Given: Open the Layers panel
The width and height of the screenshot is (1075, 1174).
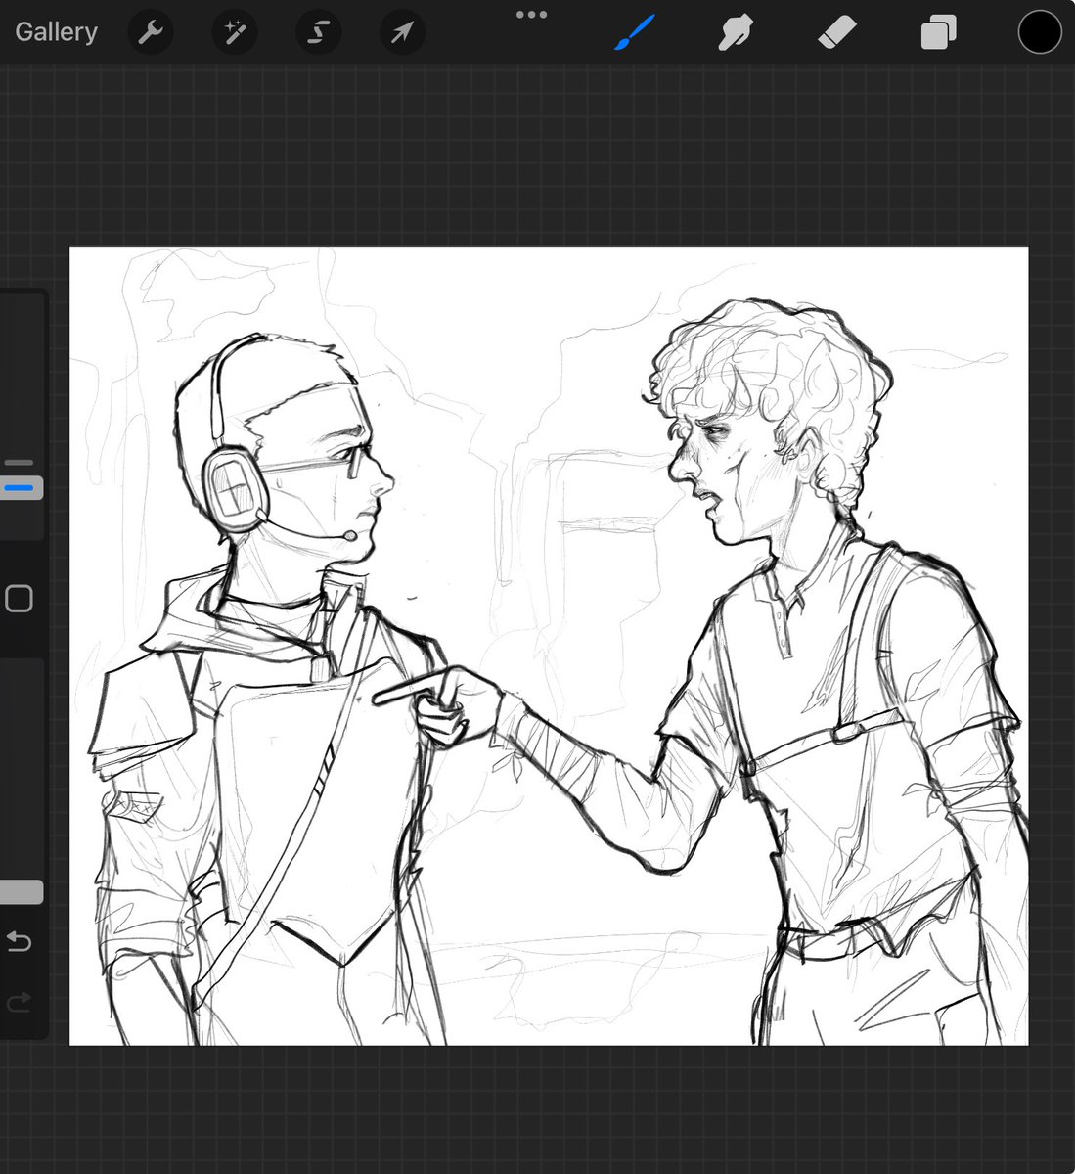Looking at the screenshot, I should [938, 33].
